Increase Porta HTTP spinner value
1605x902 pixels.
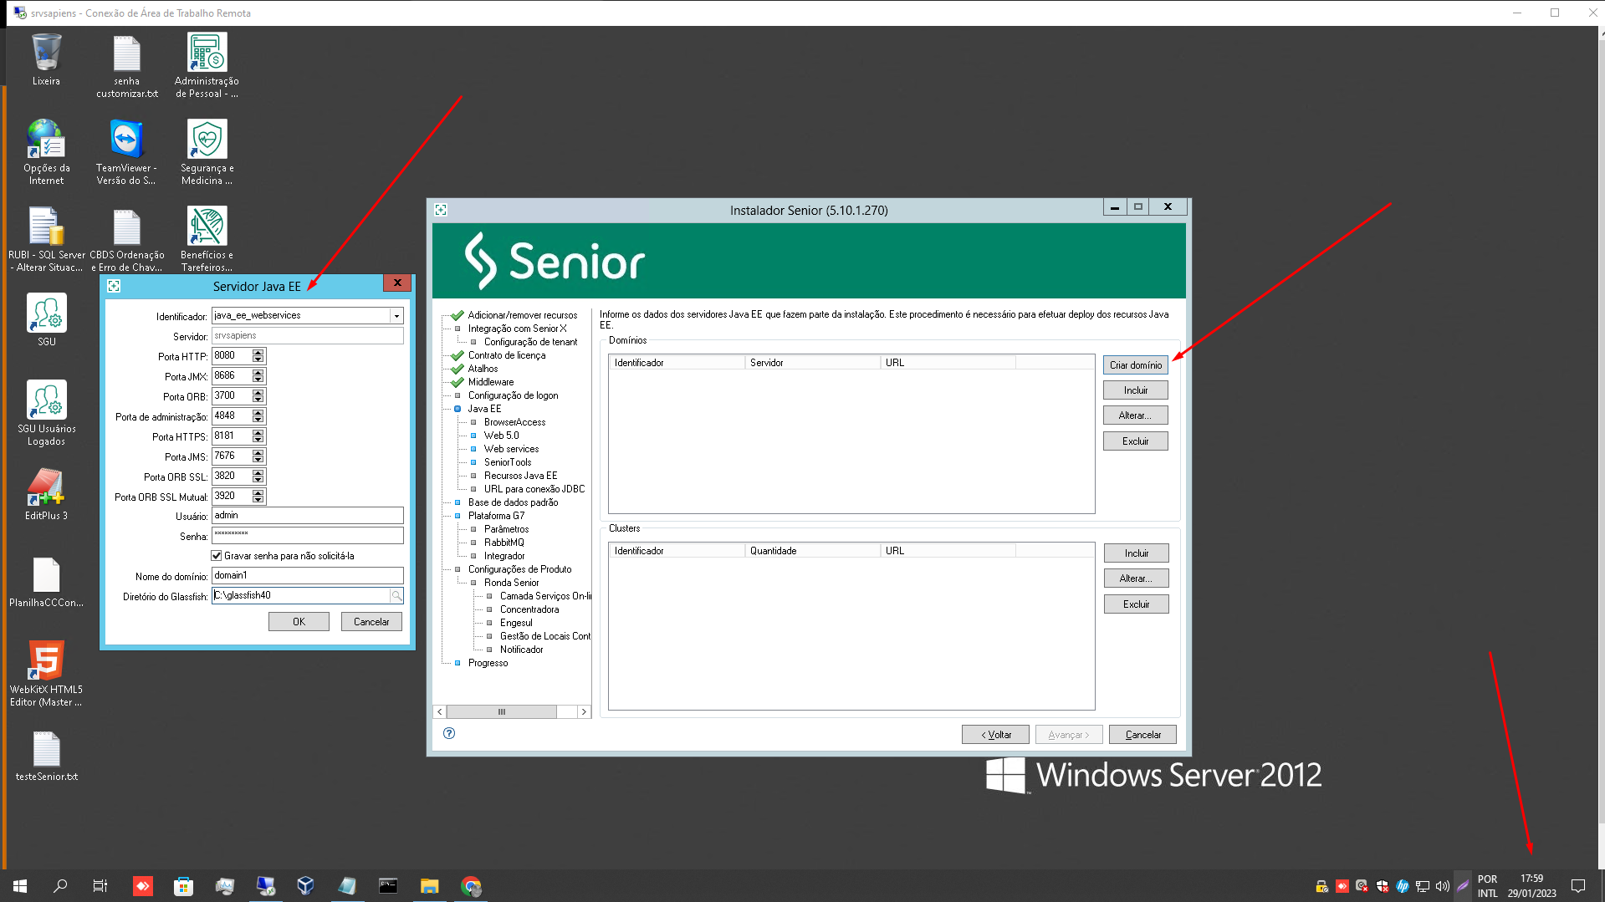[258, 353]
